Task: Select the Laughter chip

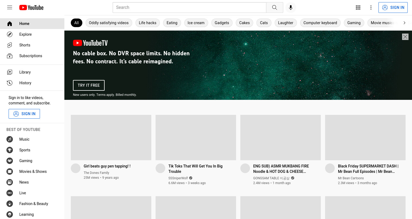Action: tap(286, 23)
